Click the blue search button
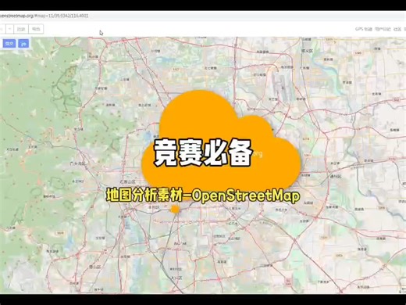406x305 pixels. click(x=9, y=44)
